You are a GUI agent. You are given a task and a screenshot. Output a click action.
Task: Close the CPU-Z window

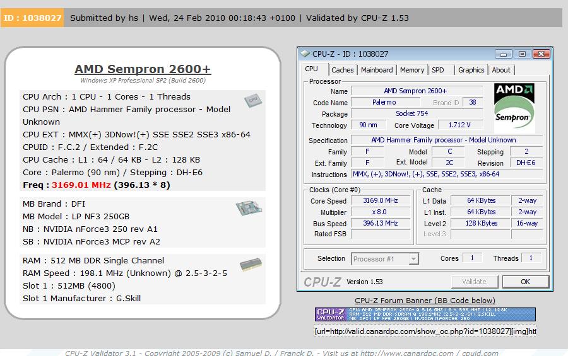(541, 54)
